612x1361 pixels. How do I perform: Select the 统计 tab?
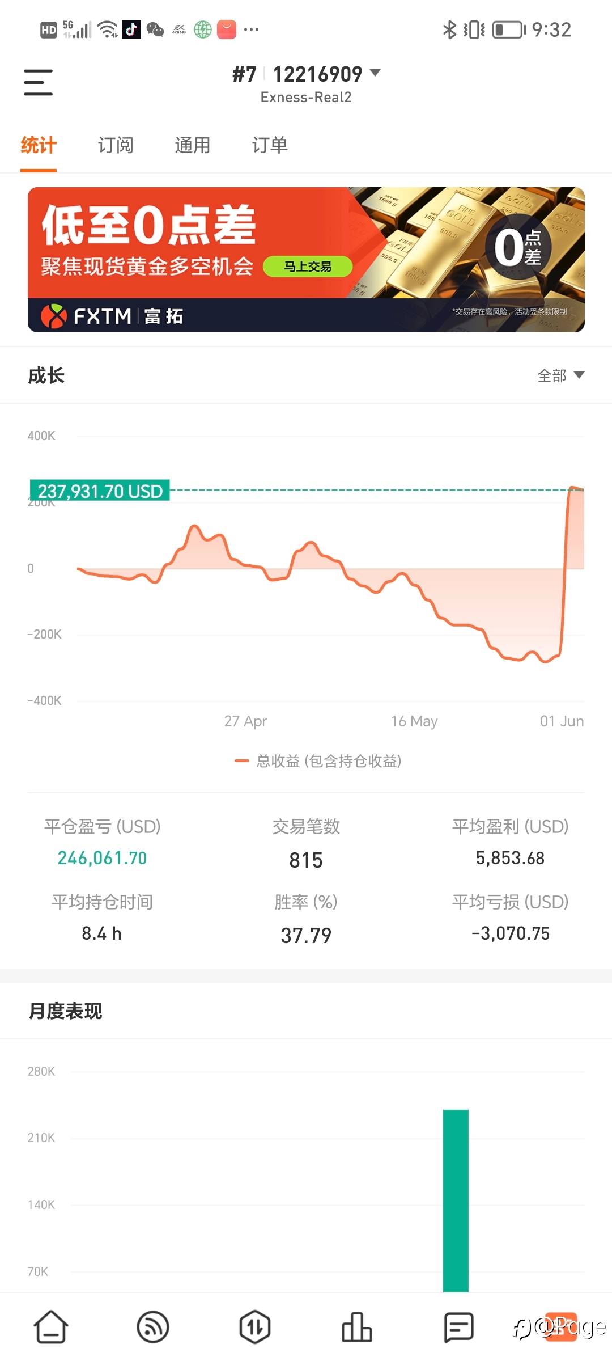(39, 146)
